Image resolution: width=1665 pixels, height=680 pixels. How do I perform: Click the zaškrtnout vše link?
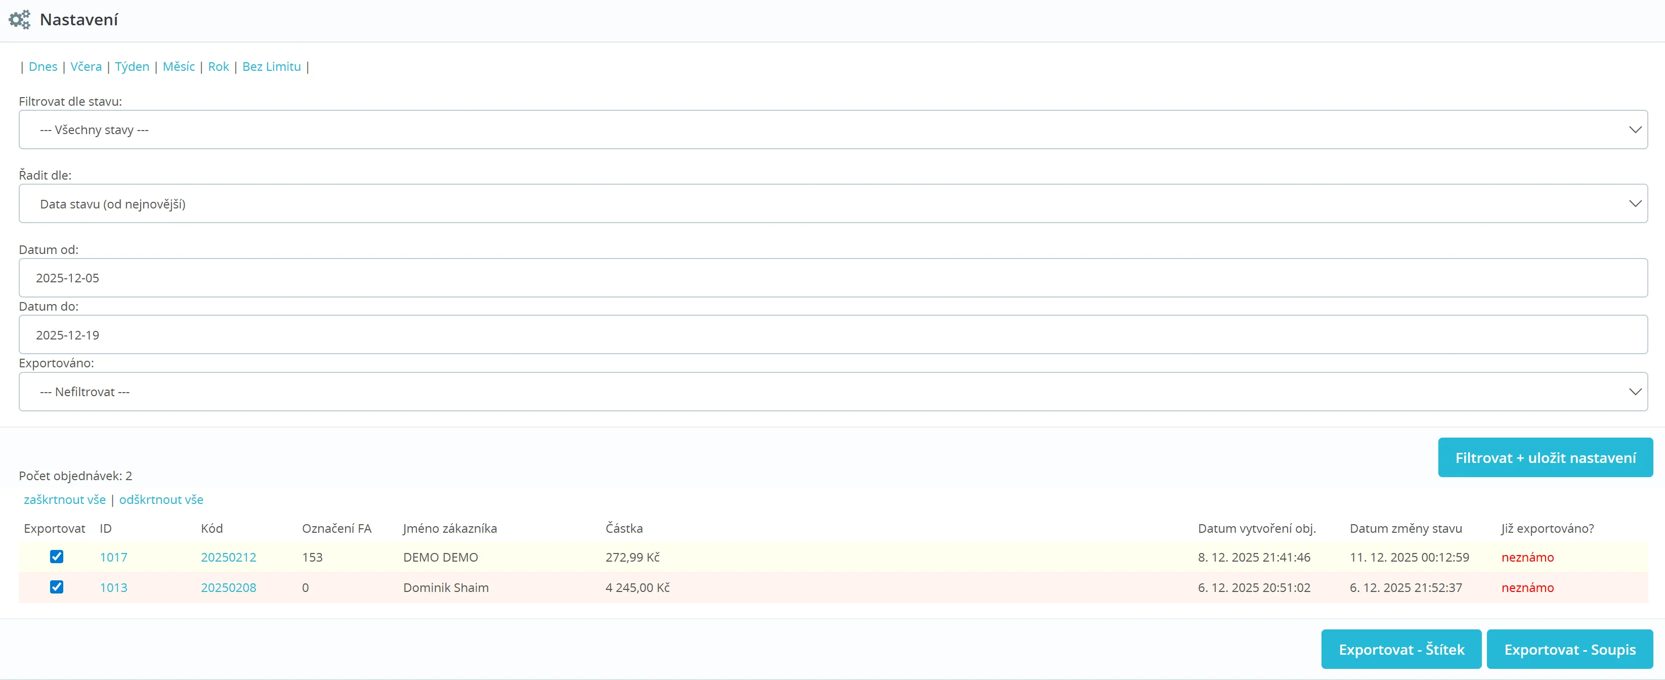pos(65,500)
